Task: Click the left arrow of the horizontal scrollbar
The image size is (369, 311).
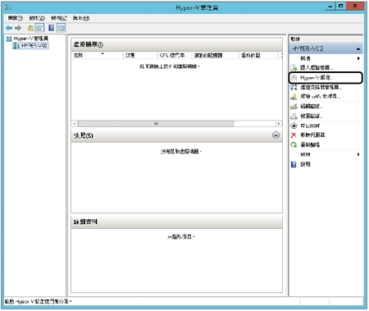Action: 75,124
